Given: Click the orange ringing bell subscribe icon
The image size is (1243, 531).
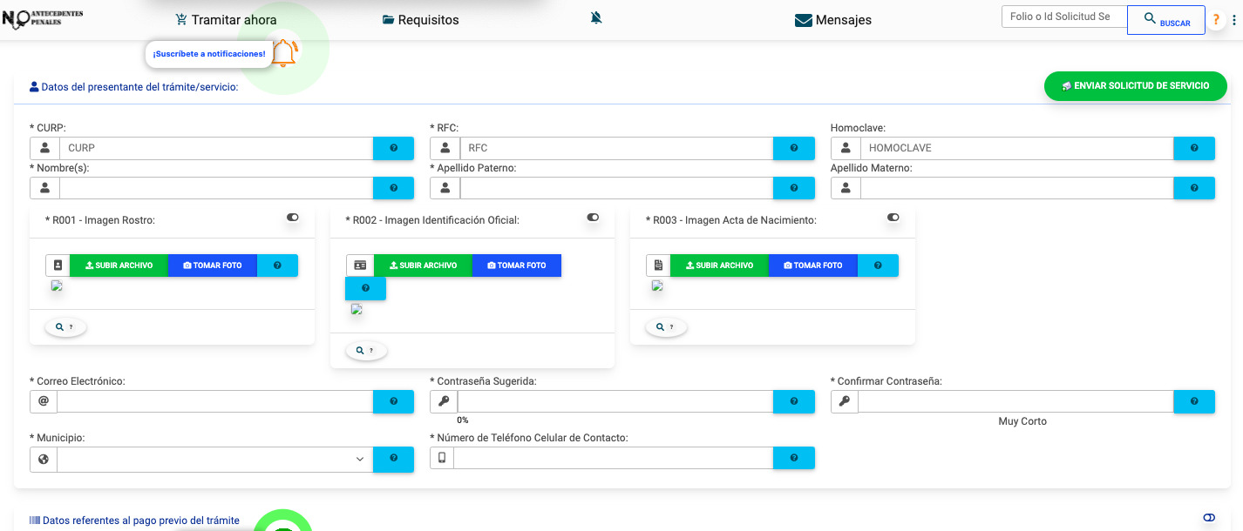Looking at the screenshot, I should pos(284,53).
